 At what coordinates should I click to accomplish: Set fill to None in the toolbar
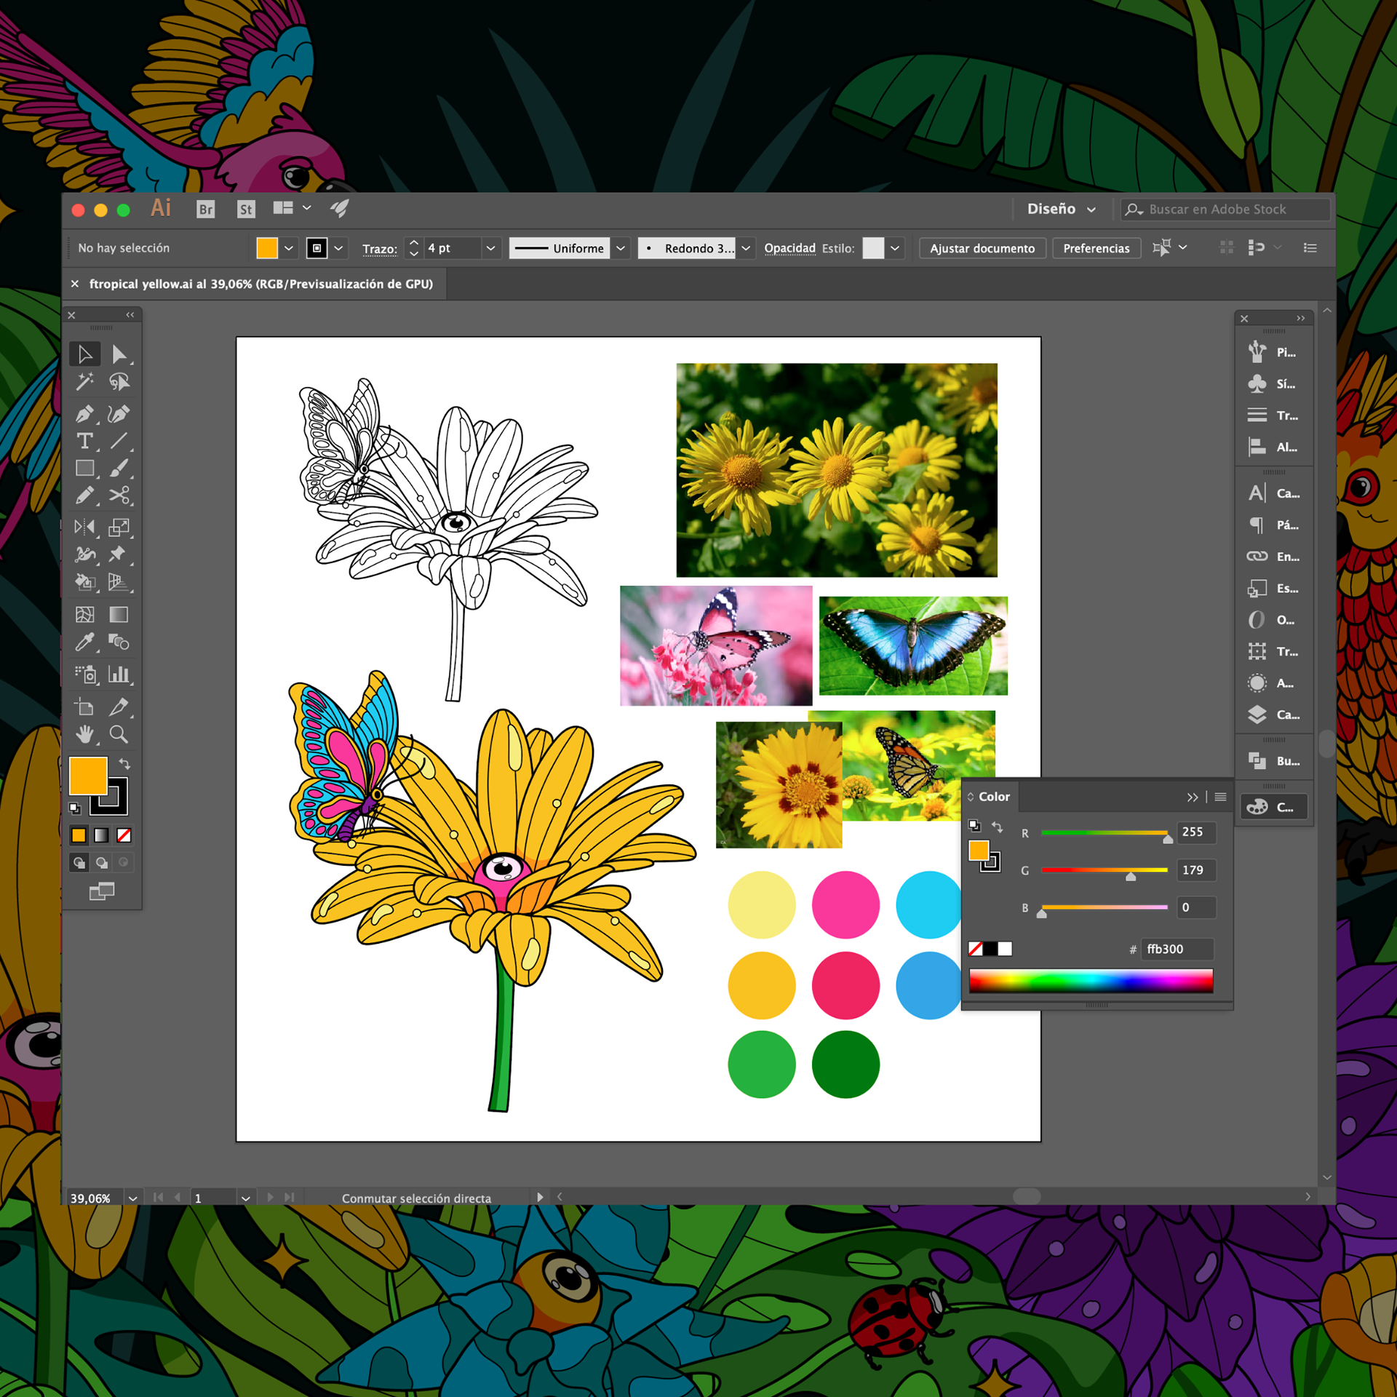pos(124,835)
